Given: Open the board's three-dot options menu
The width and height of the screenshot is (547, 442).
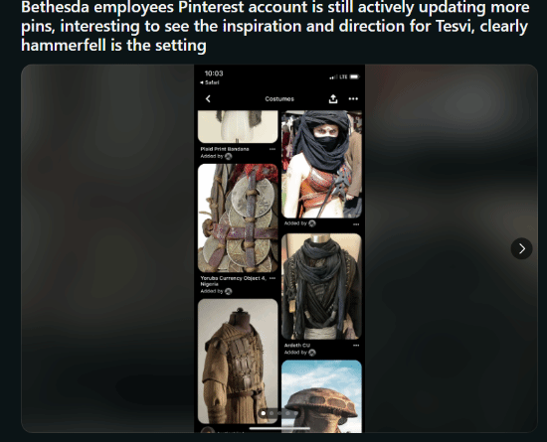Looking at the screenshot, I should click(x=353, y=99).
